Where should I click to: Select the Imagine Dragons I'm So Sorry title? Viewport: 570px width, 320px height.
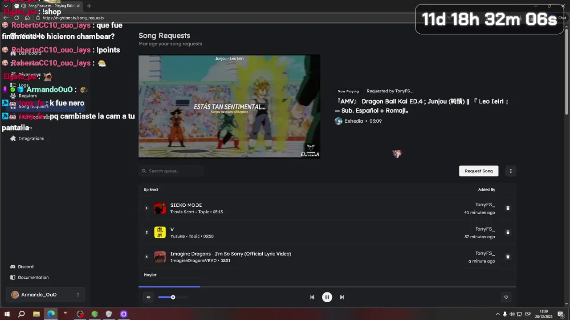point(231,254)
